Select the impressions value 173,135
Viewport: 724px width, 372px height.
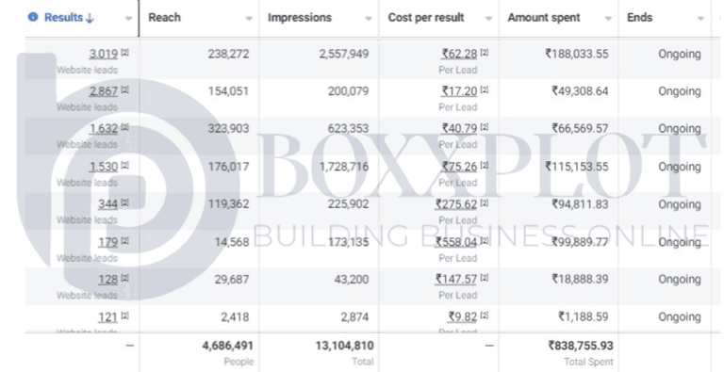pos(348,242)
